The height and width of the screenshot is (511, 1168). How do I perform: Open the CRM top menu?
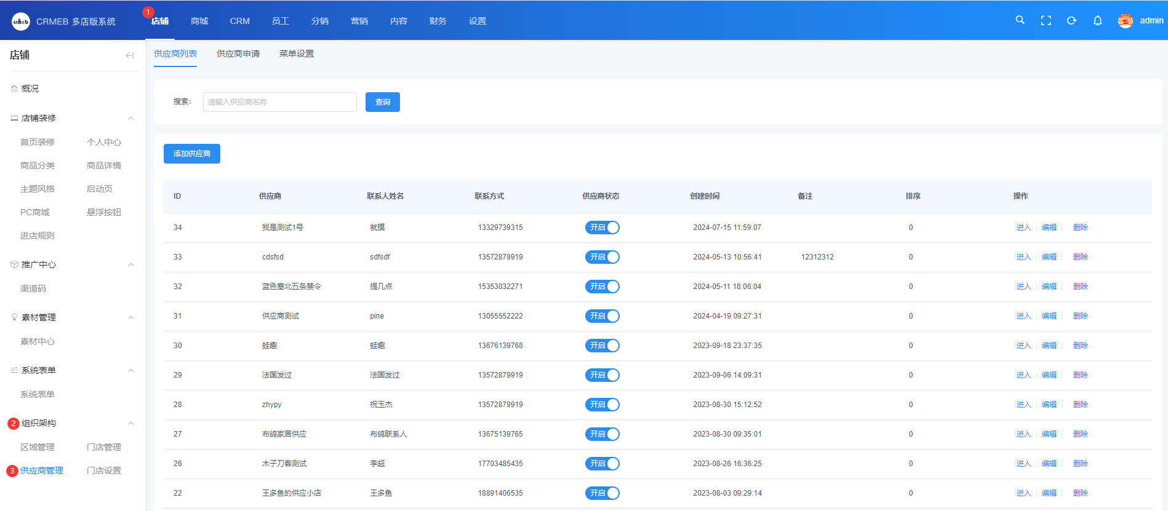[x=239, y=21]
